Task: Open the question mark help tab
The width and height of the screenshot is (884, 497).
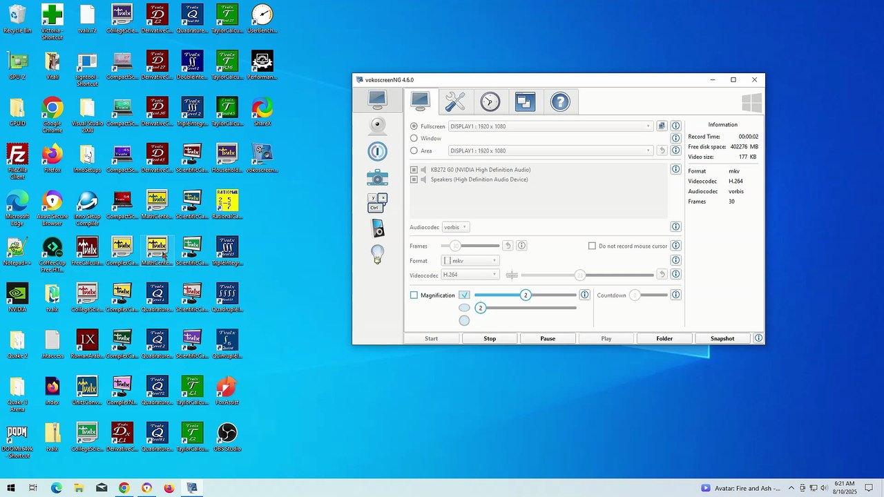Action: (x=560, y=101)
